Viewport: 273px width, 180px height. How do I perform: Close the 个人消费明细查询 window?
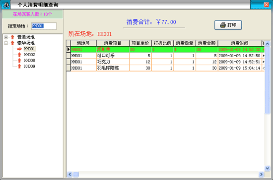267,4
